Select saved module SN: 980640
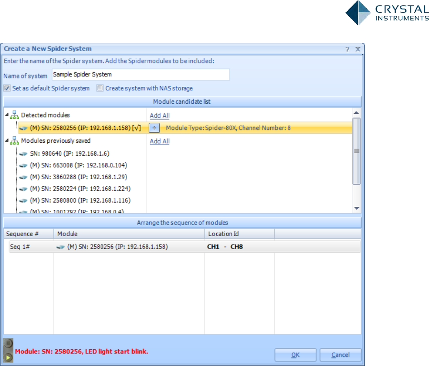 (69, 154)
